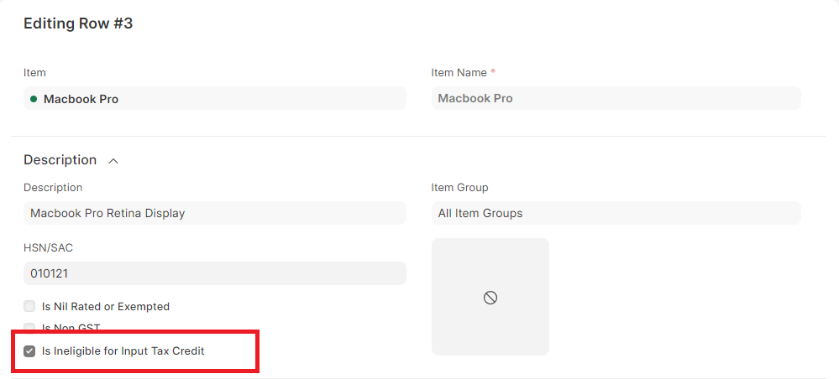This screenshot has height=379, width=839.
Task: Open the Item Group field
Action: [616, 213]
